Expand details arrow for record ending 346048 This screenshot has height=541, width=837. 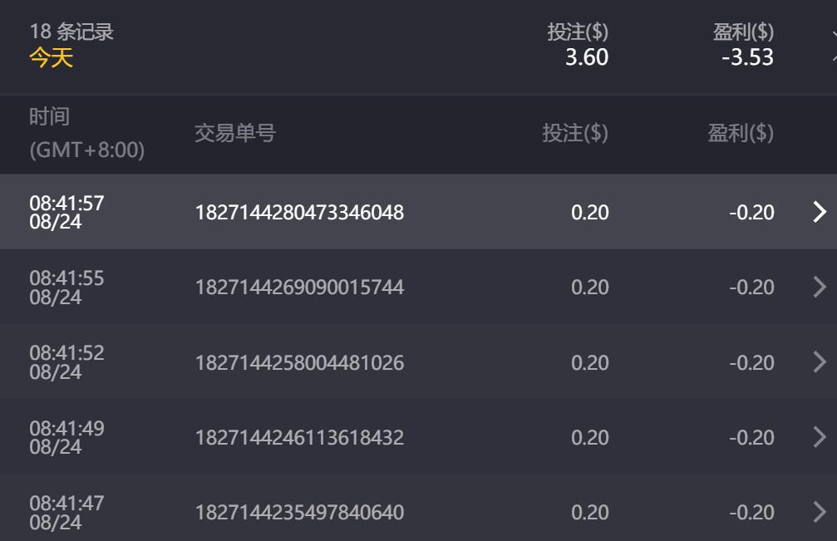pyautogui.click(x=820, y=212)
